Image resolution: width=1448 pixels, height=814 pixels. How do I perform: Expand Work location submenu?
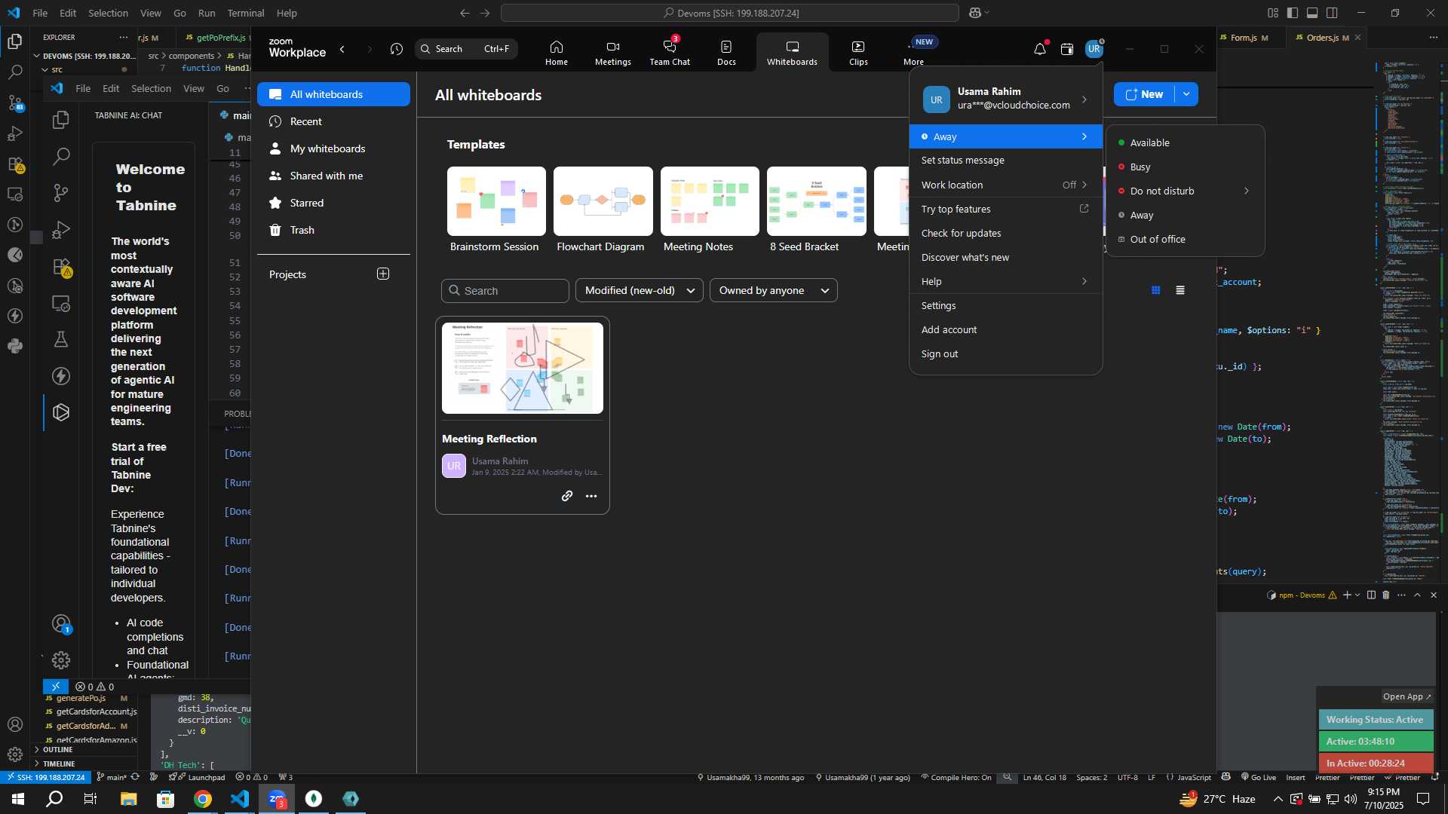tap(1006, 185)
